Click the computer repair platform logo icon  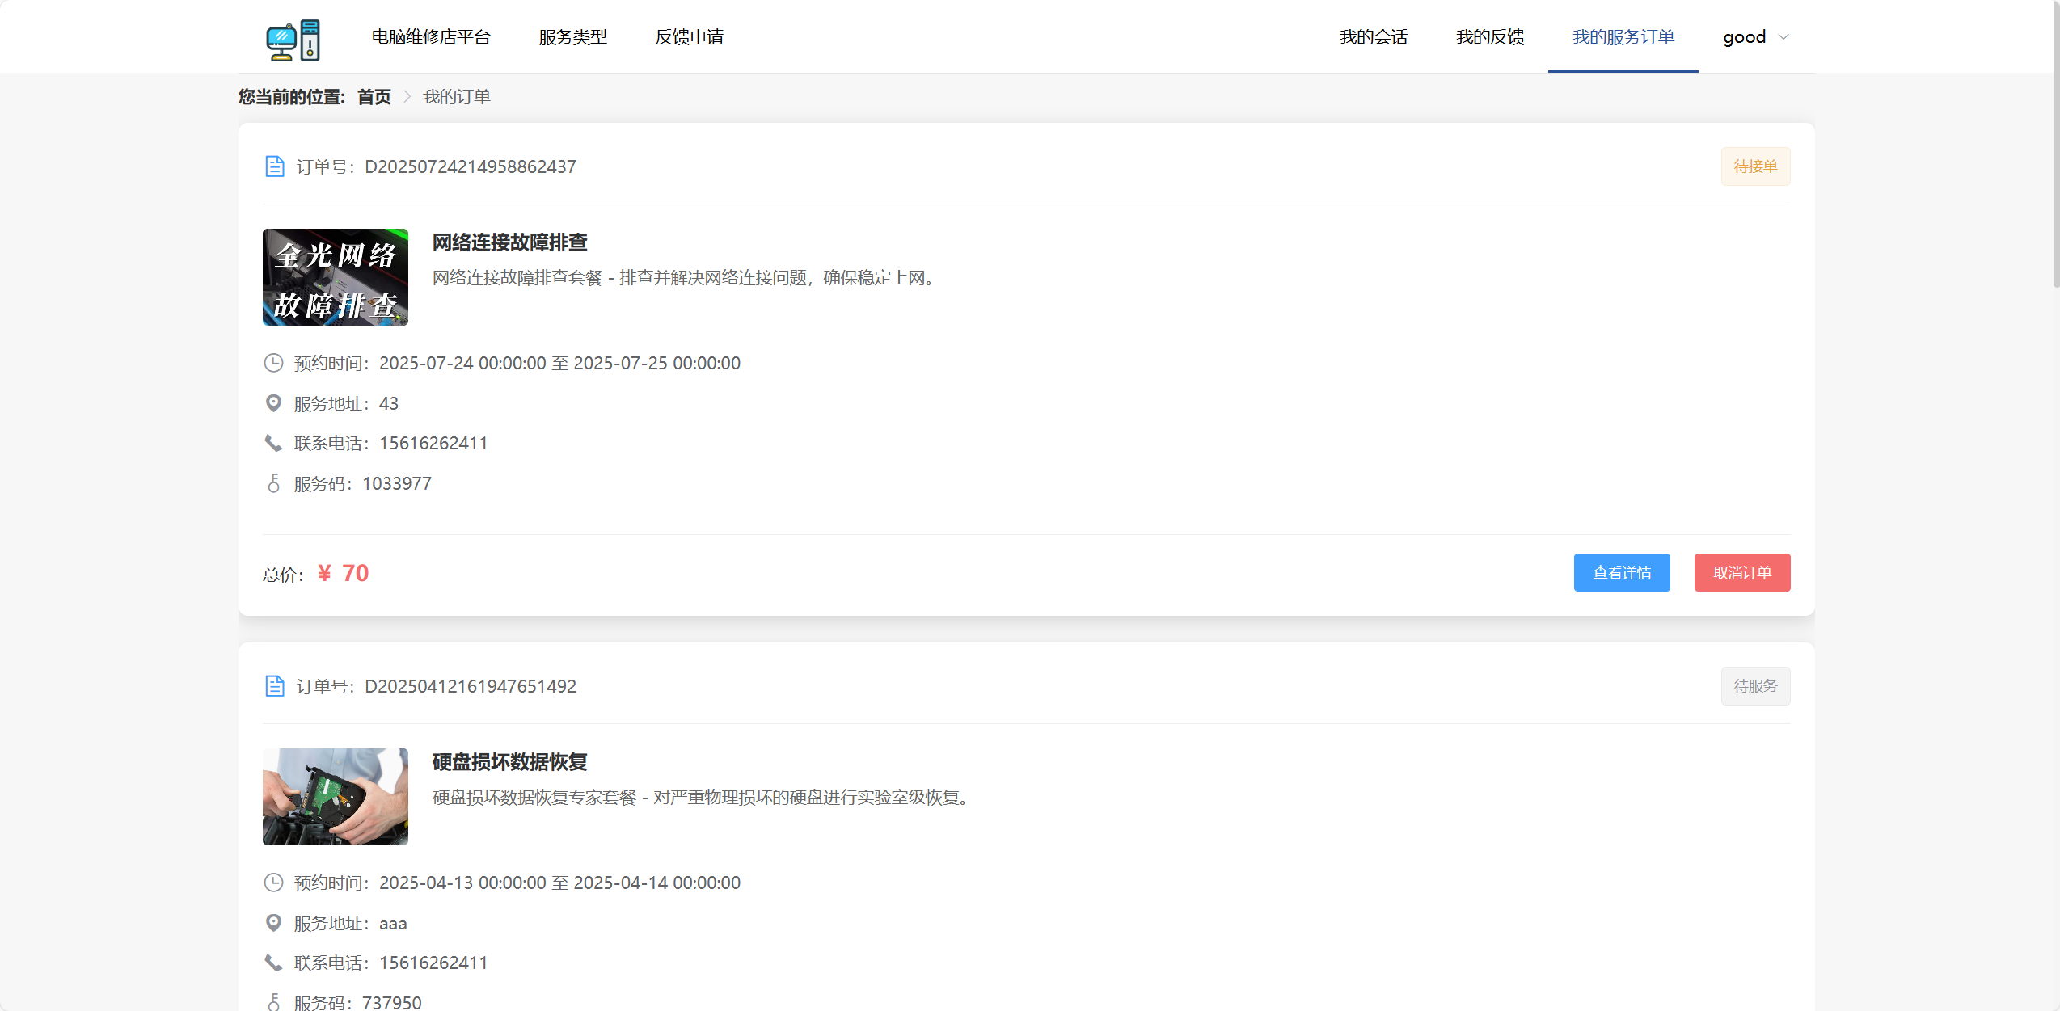tap(293, 38)
